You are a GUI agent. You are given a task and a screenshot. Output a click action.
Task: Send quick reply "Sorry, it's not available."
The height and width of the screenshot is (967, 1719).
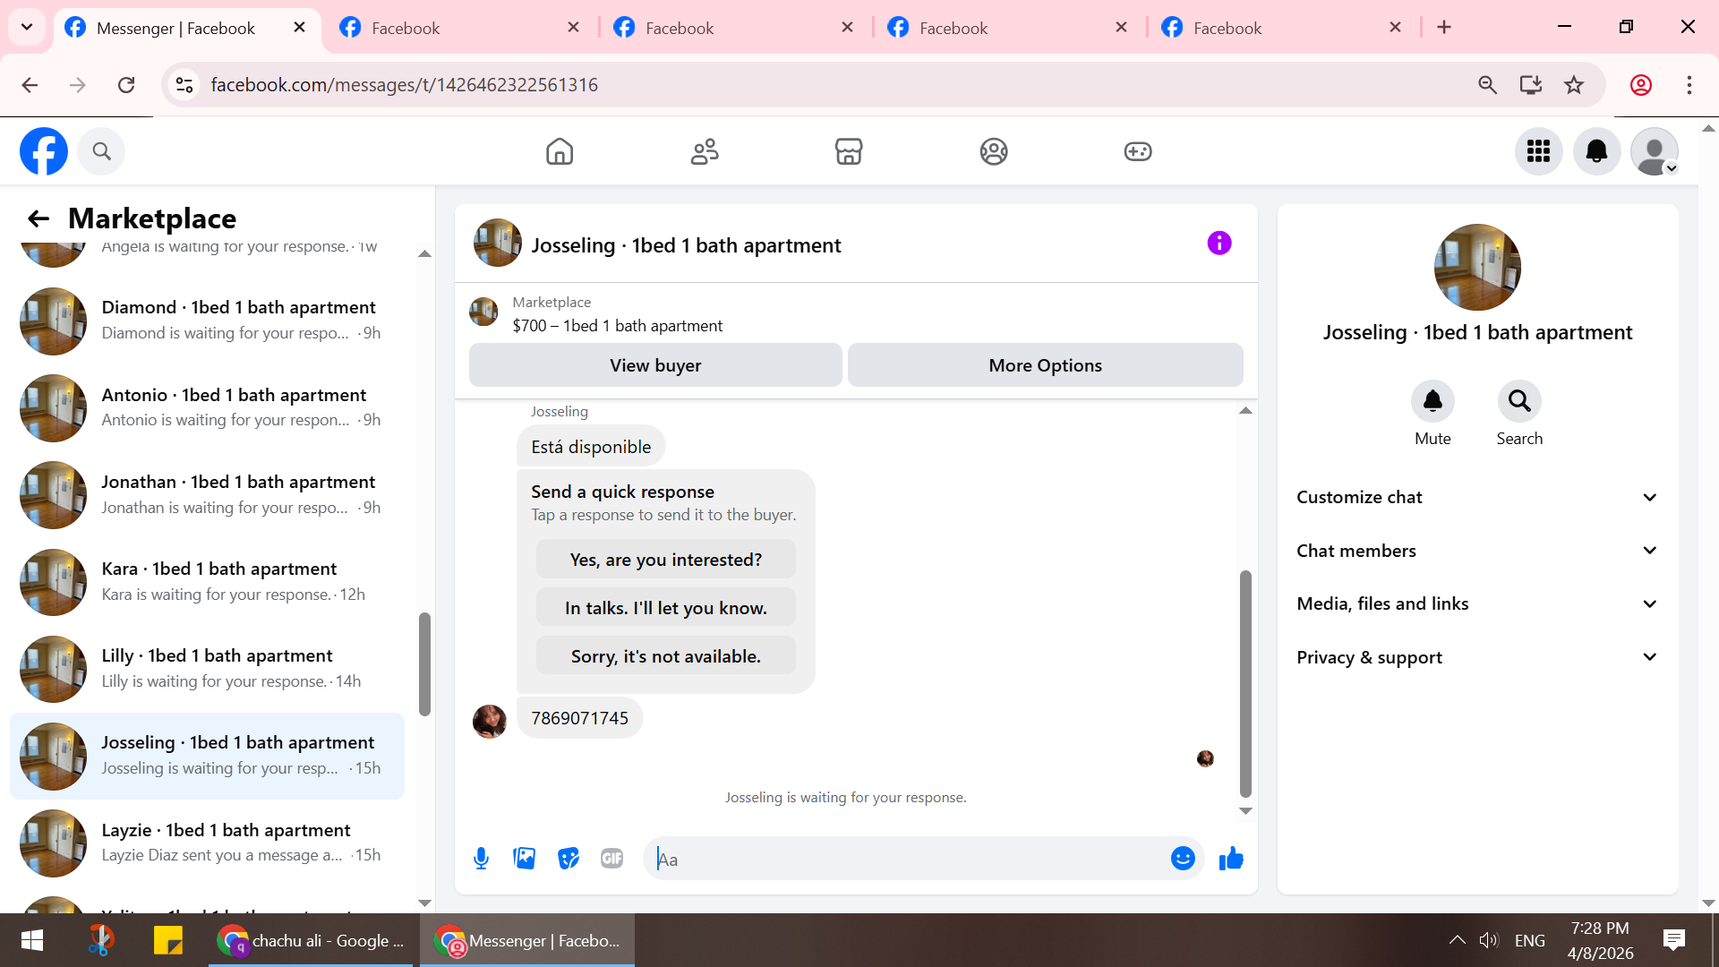click(665, 656)
